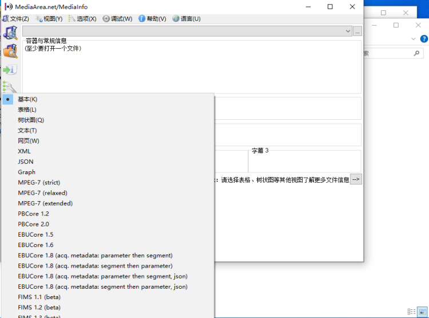Viewport: 429px width, 318px height.
Task: Select the 文本(T) view option
Action: click(108, 131)
